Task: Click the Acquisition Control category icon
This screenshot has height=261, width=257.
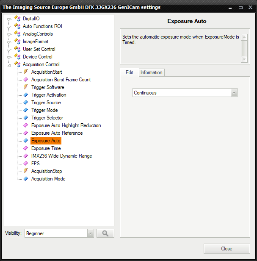Action: 17,64
